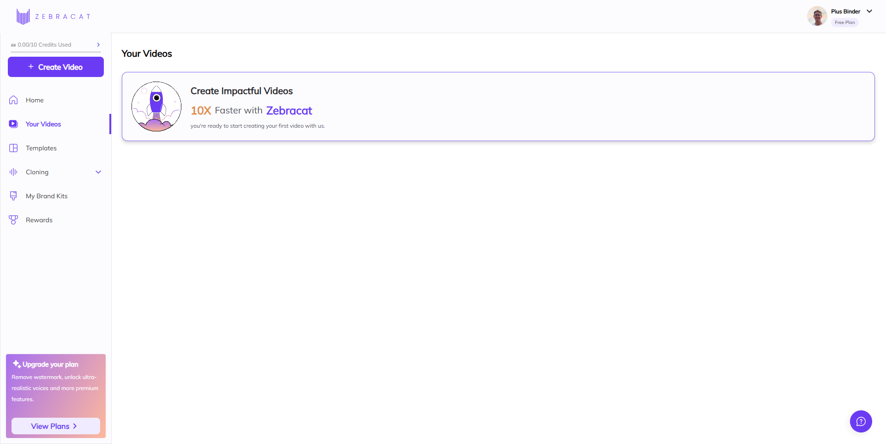Click the Zebracat logo
The height and width of the screenshot is (444, 886).
click(x=54, y=17)
